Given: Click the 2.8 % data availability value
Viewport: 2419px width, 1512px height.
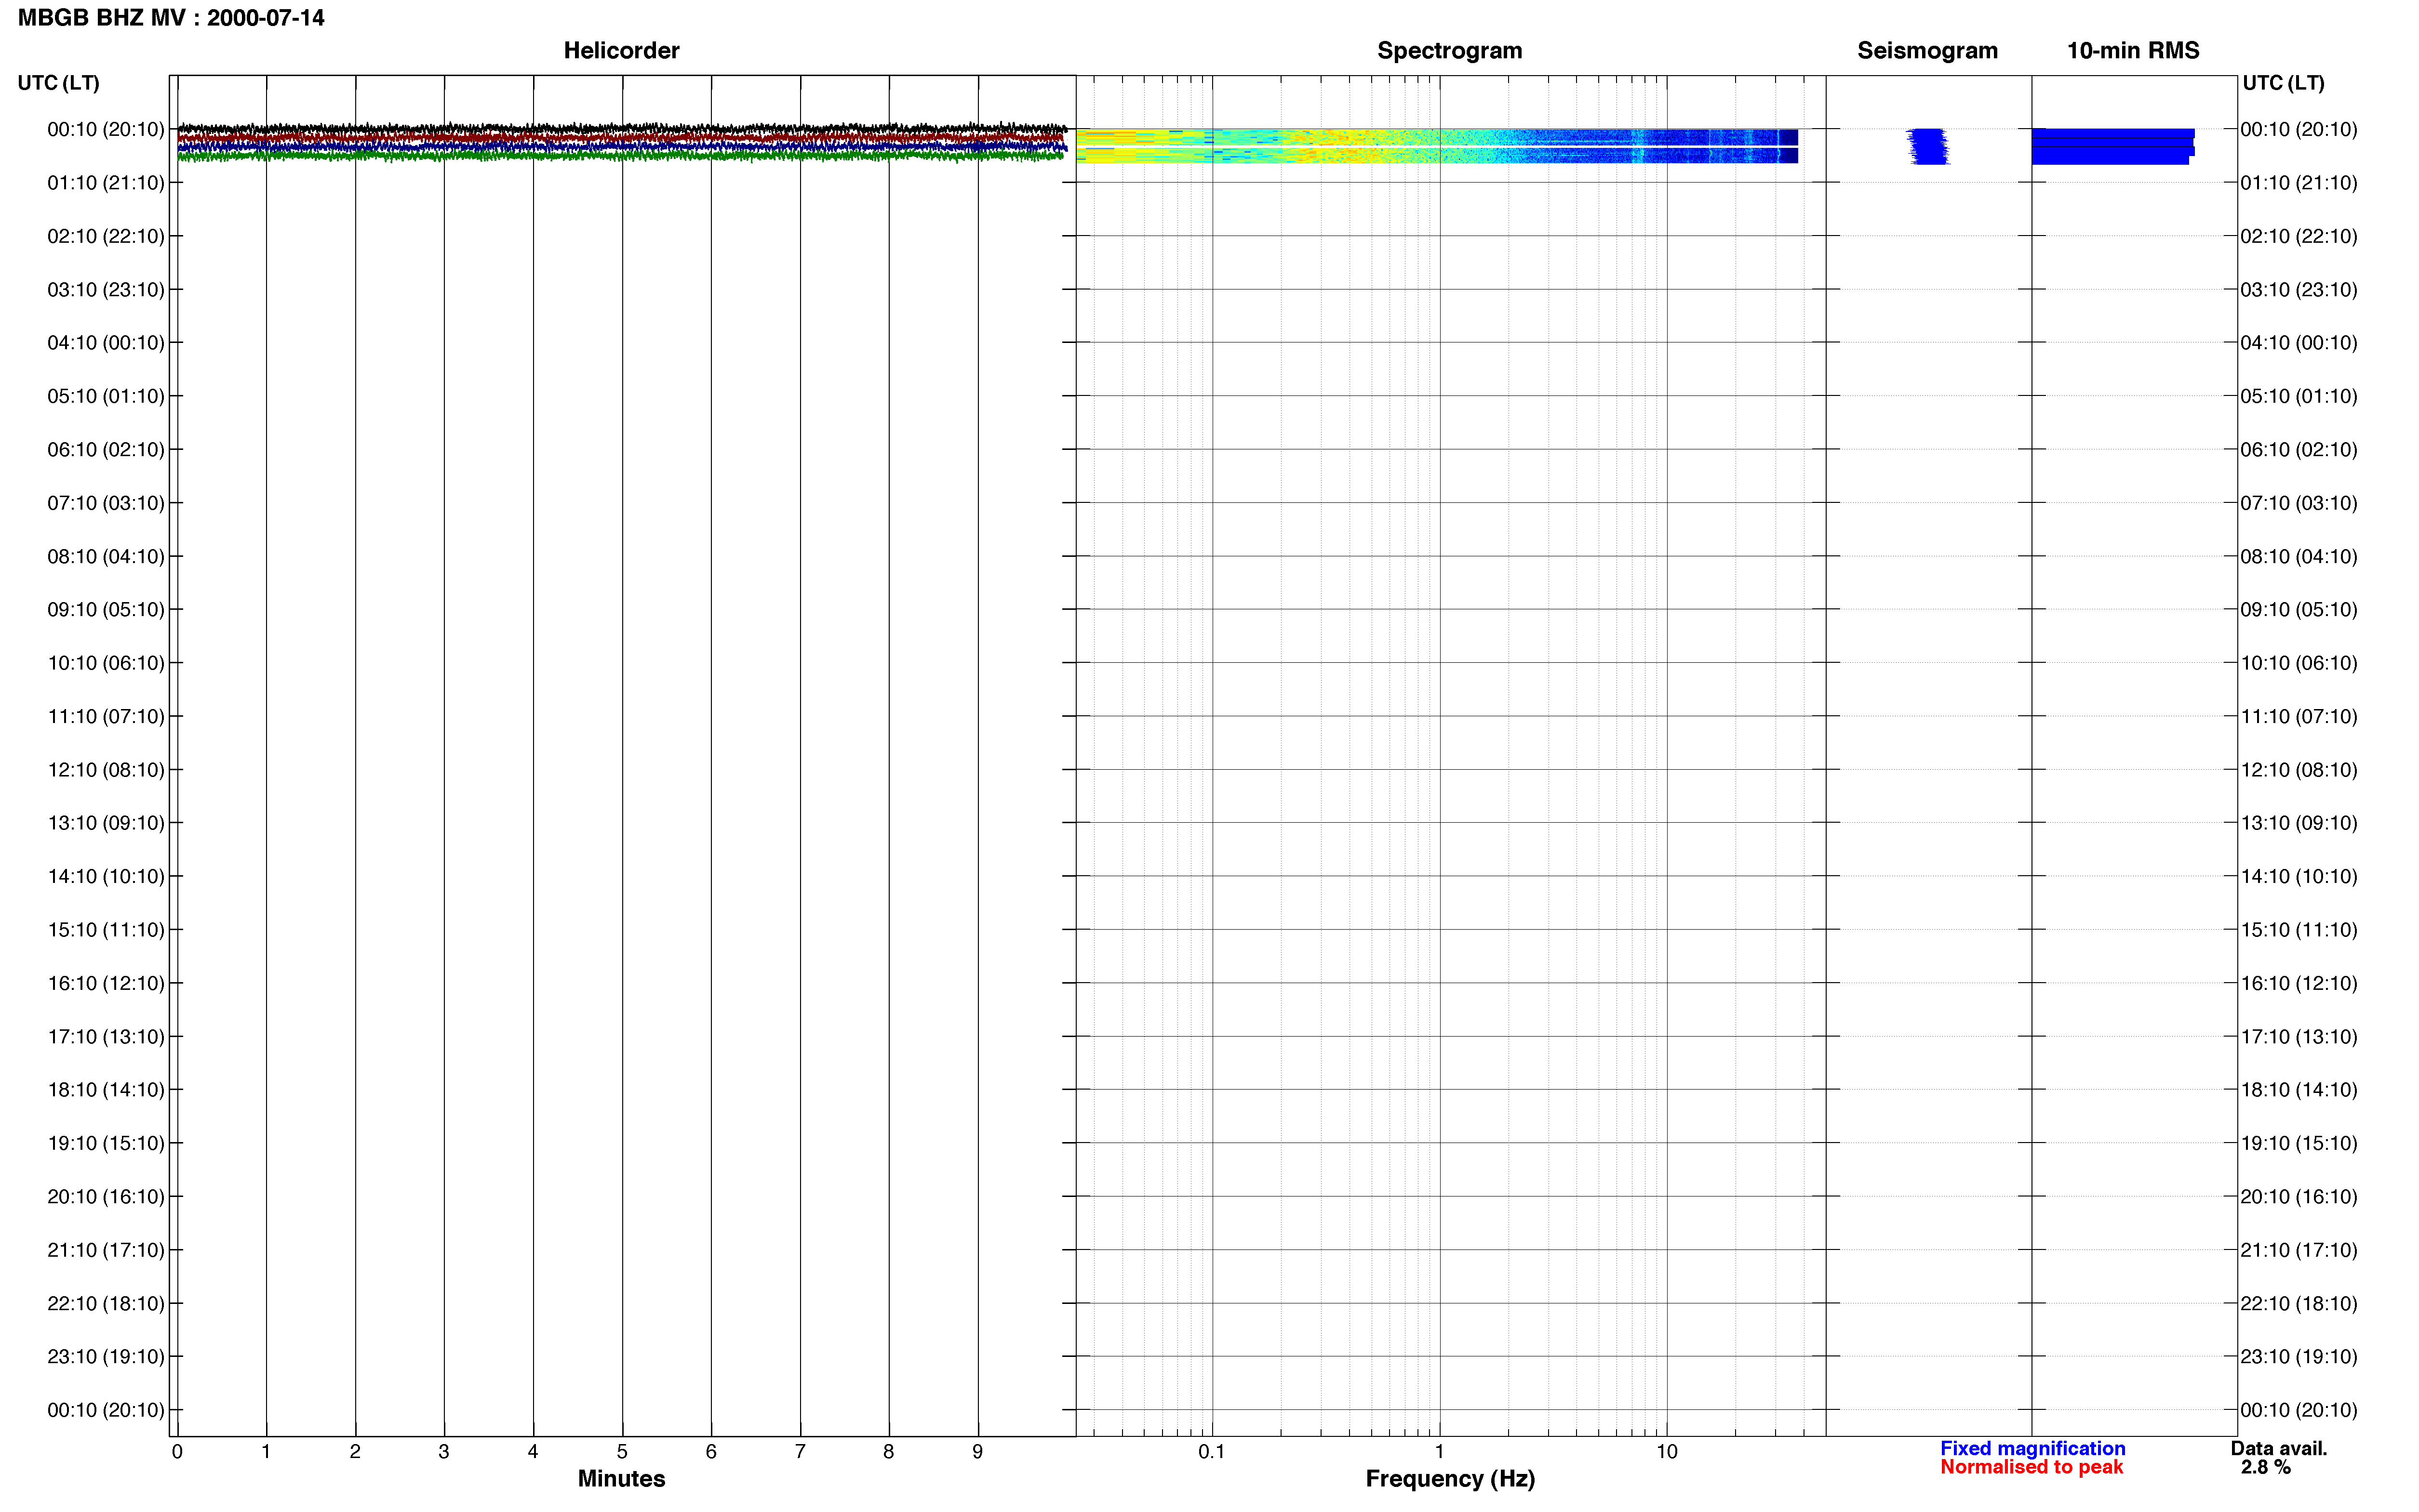Looking at the screenshot, I should 2265,1467.
